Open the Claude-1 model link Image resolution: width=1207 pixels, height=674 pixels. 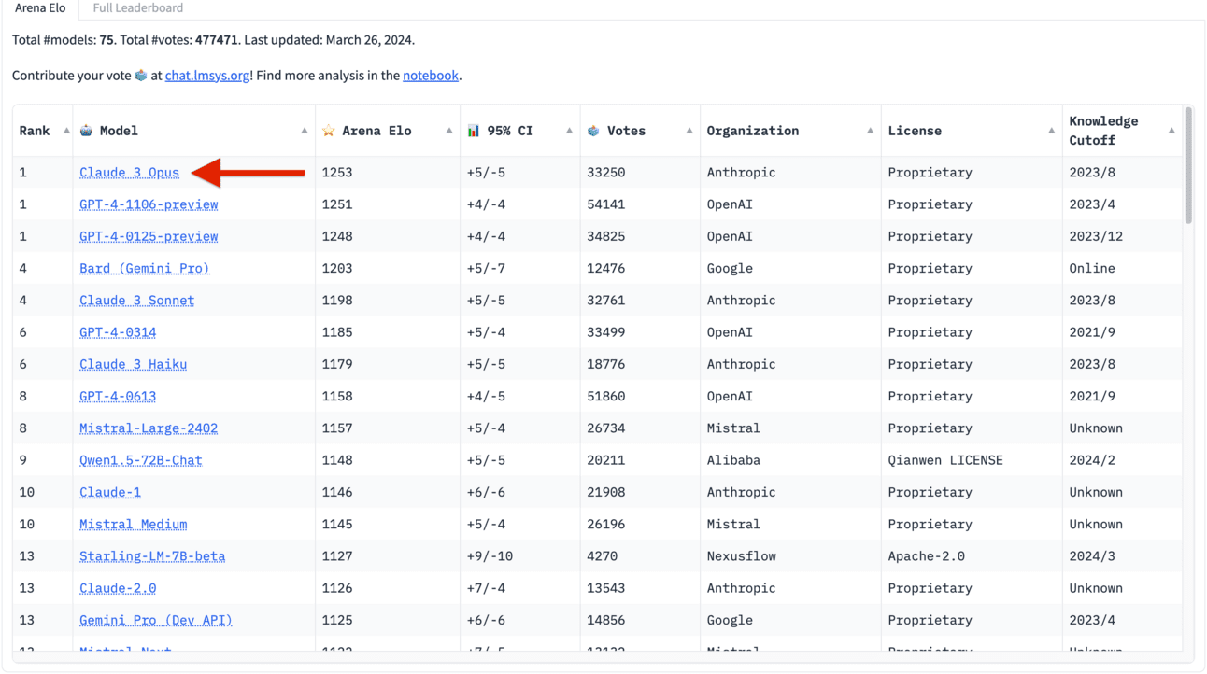(x=110, y=492)
